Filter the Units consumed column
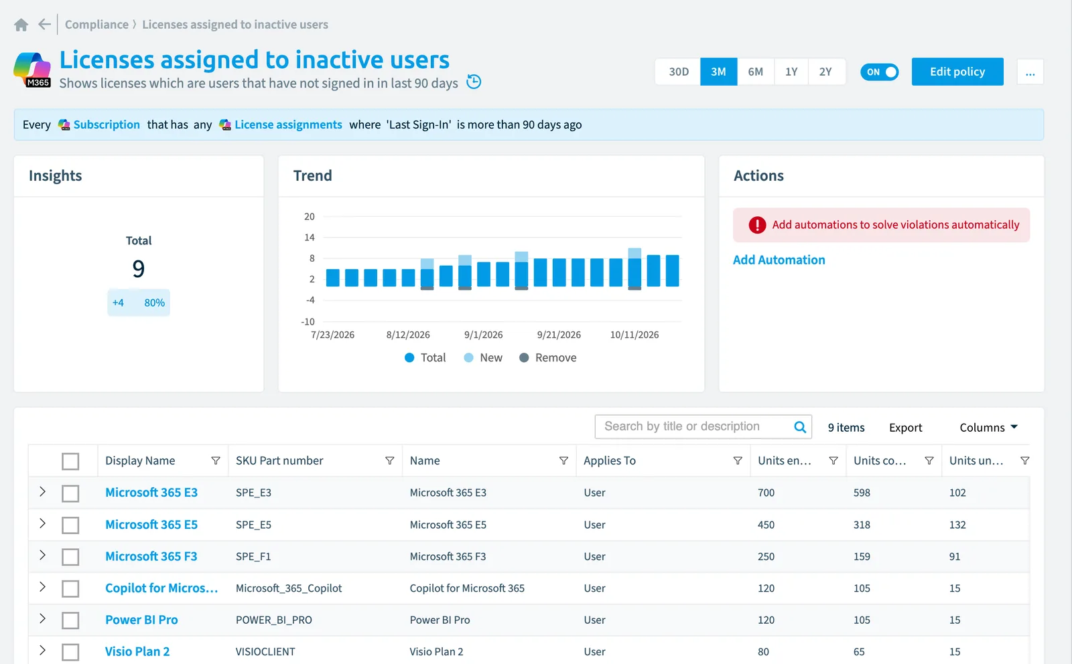This screenshot has width=1072, height=664. pyautogui.click(x=929, y=461)
